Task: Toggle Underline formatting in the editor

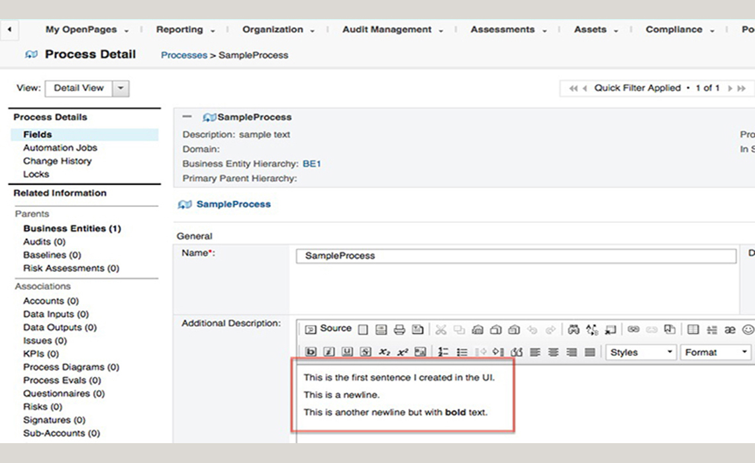Action: (x=348, y=352)
